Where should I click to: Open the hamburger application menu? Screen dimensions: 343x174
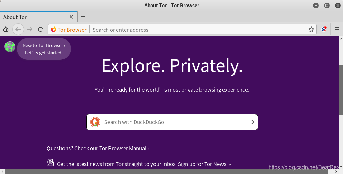click(x=337, y=29)
